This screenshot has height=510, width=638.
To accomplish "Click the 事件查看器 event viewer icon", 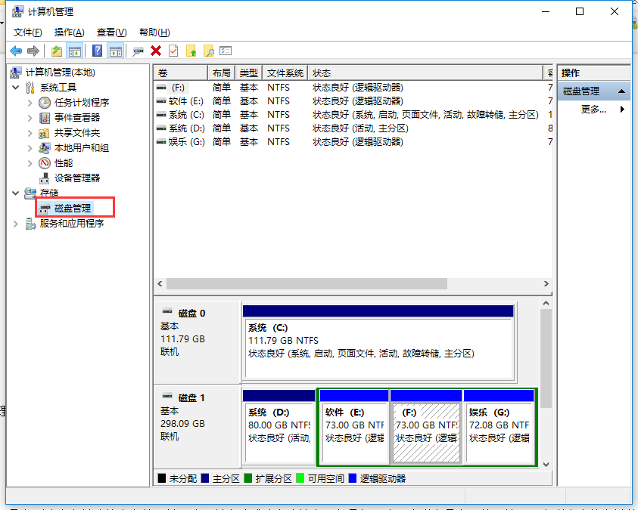I will 44,117.
